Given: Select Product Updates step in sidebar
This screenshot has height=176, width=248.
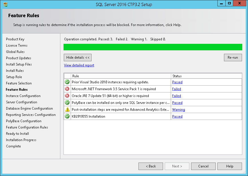Looking at the screenshot, I should (x=19, y=58).
